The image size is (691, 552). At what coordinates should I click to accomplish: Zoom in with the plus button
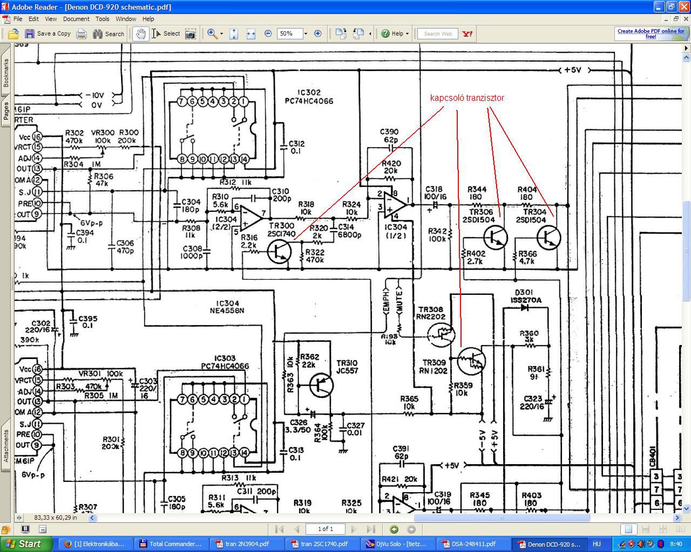318,33
